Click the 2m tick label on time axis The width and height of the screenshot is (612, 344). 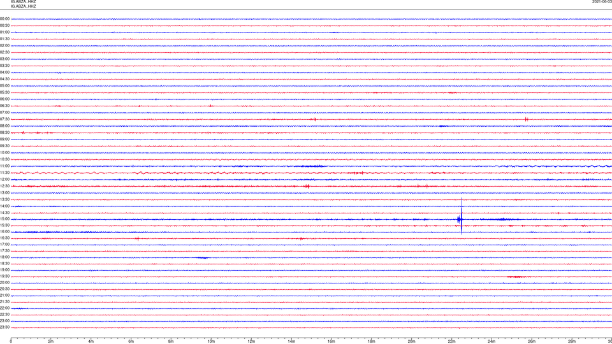51,341
